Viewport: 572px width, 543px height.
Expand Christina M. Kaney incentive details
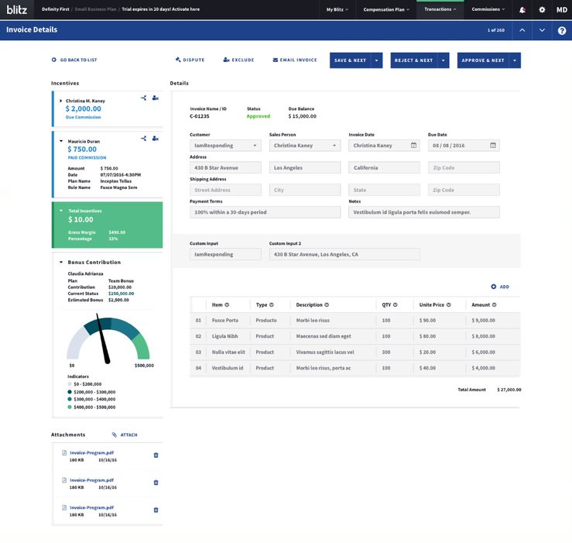(60, 101)
